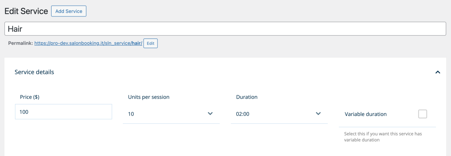Click the Service details section header

tap(34, 72)
